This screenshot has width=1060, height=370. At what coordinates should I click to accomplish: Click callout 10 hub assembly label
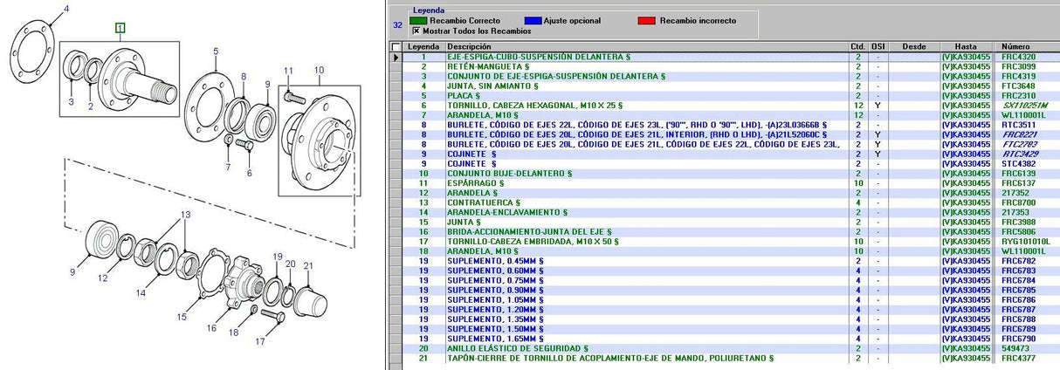(319, 70)
